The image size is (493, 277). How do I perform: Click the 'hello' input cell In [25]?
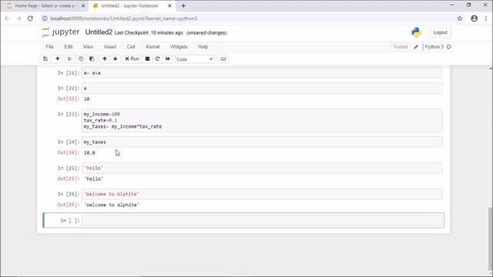click(x=262, y=168)
